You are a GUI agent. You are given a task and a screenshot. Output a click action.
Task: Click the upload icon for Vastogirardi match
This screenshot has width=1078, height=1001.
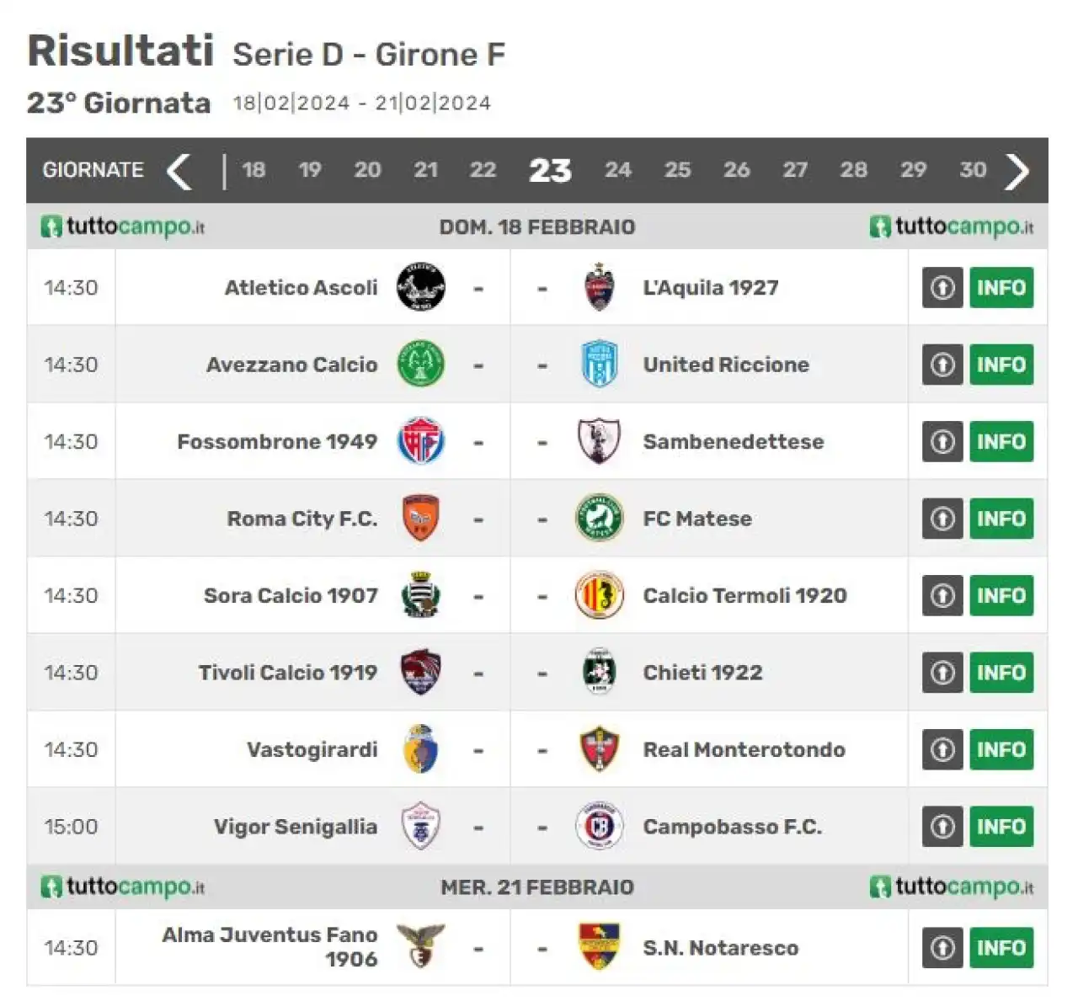point(942,749)
